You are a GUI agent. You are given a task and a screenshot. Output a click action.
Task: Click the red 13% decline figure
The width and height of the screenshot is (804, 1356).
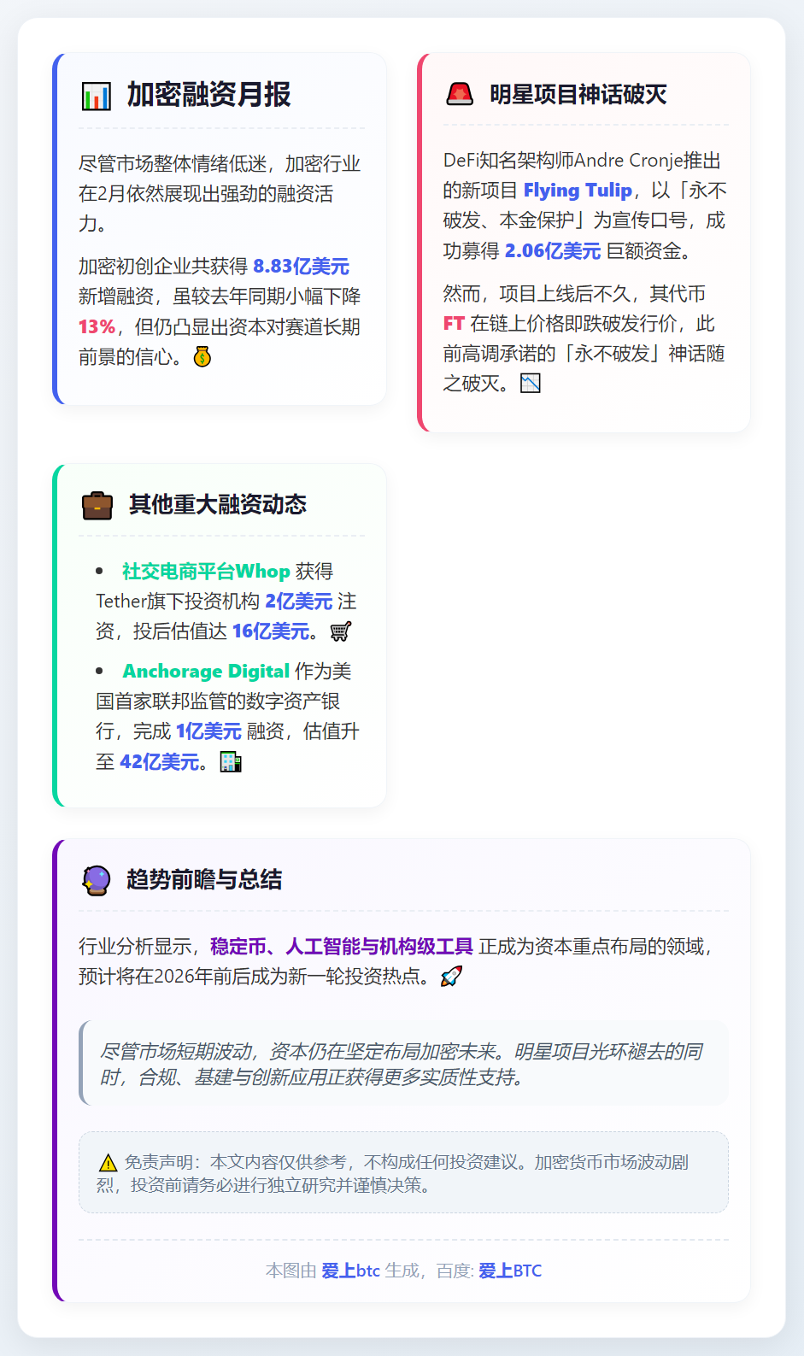[97, 327]
